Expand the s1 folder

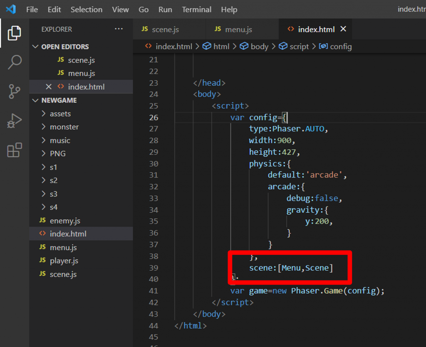(43, 167)
